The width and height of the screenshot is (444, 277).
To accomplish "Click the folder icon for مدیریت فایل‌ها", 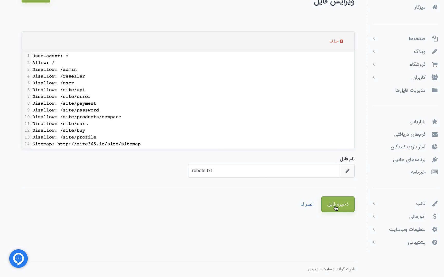I will click(434, 90).
